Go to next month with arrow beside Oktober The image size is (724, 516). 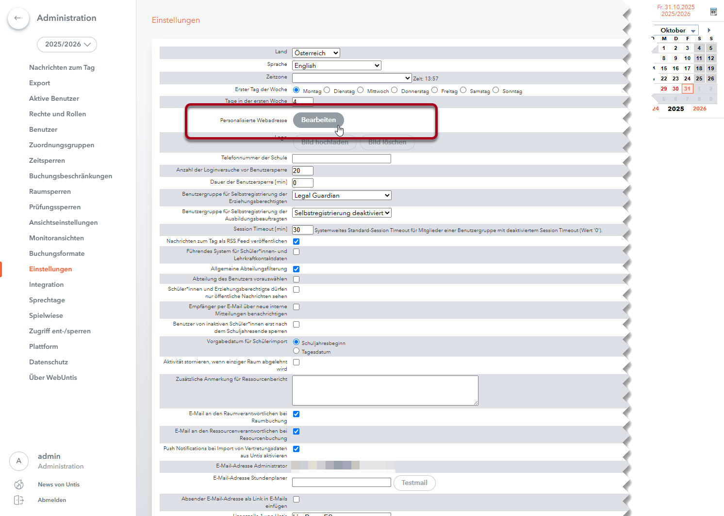(x=709, y=31)
